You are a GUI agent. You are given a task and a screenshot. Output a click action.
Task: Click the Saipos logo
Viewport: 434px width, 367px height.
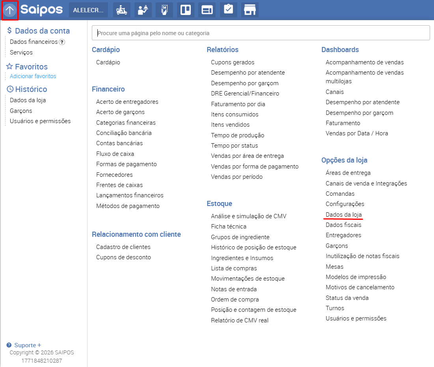(41, 10)
